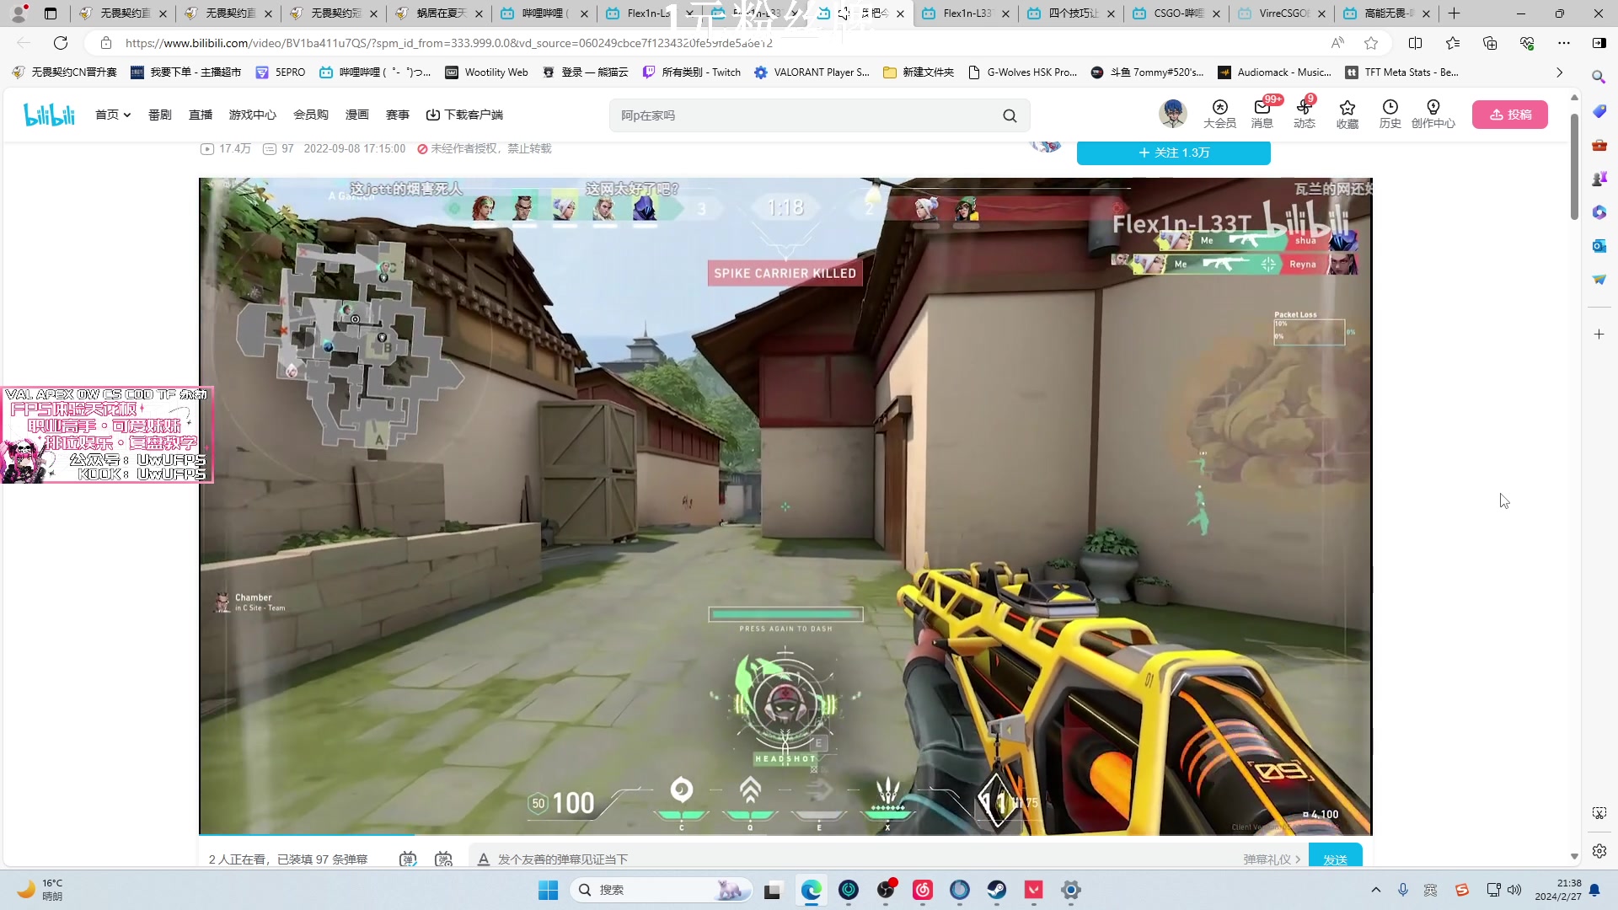
Task: Open the Wootility Web bookmark
Action: coord(486,72)
